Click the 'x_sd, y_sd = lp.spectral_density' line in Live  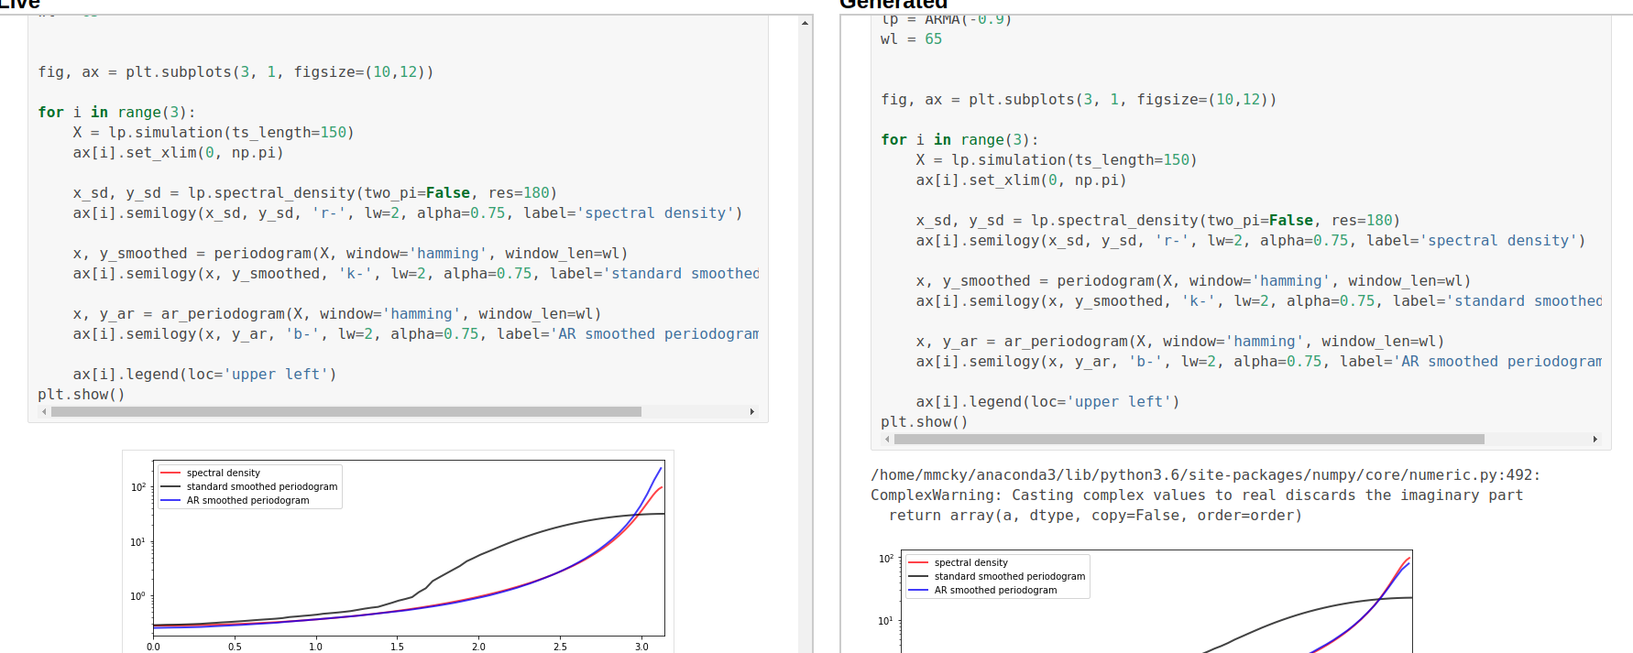coord(315,193)
